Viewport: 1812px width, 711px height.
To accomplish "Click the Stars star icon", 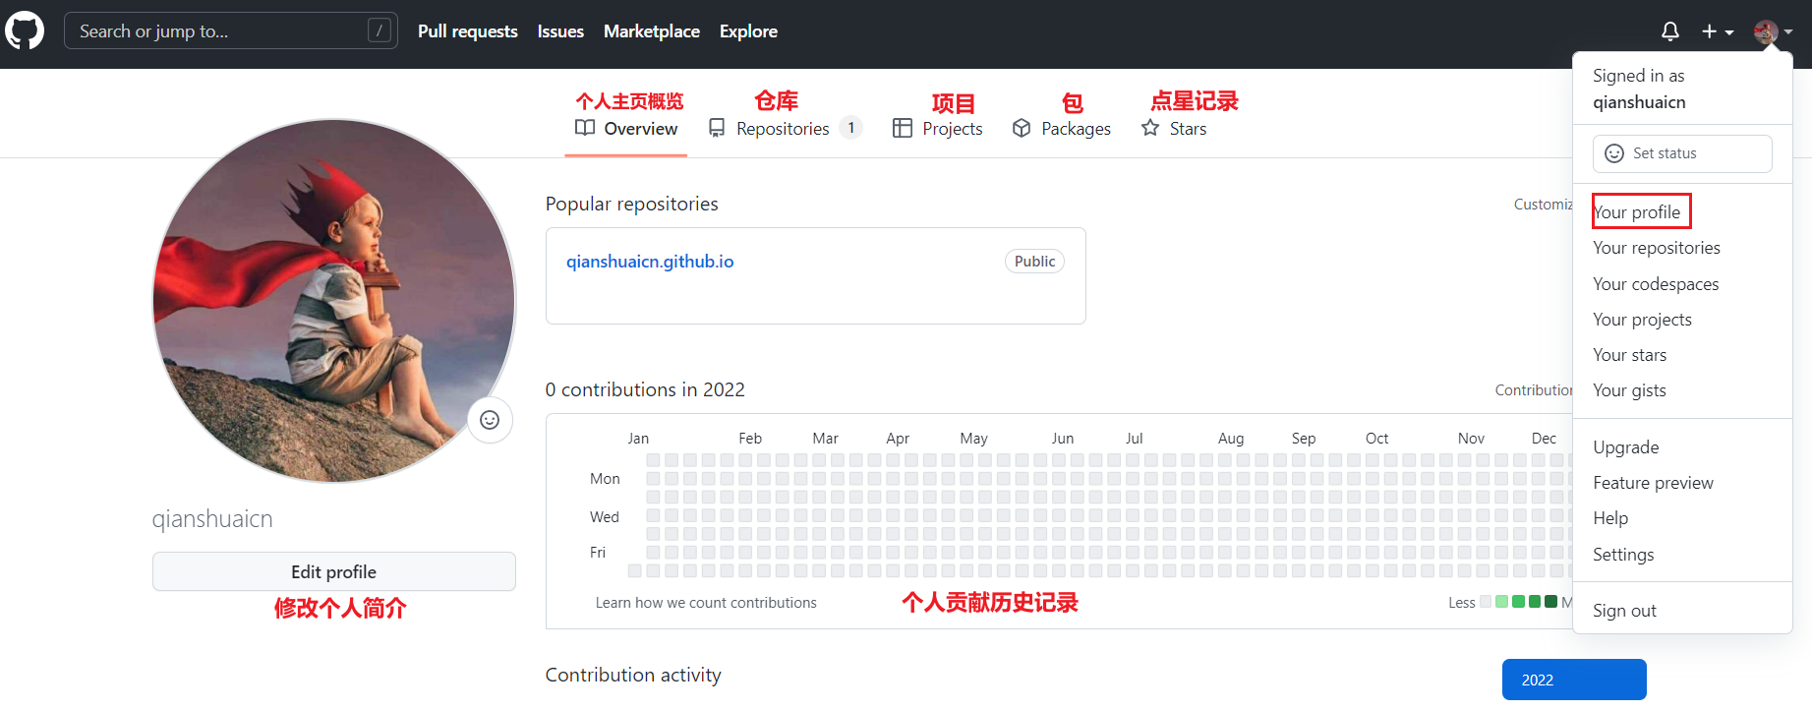I will tap(1150, 128).
